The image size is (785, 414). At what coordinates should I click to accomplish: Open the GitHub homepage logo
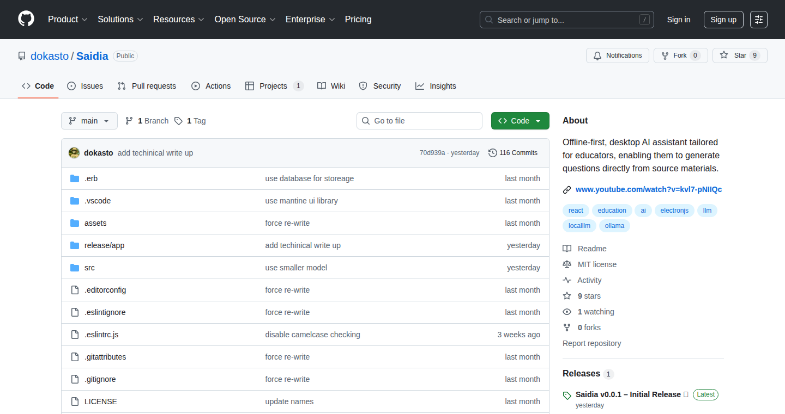[26, 19]
